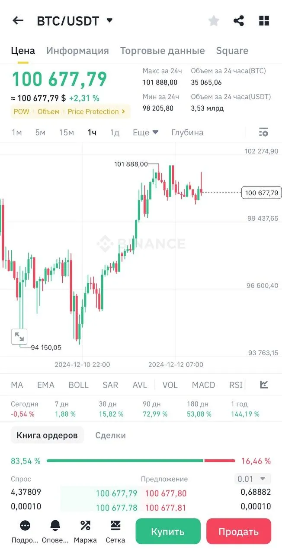Toggle the BOLL indicator

(x=78, y=385)
